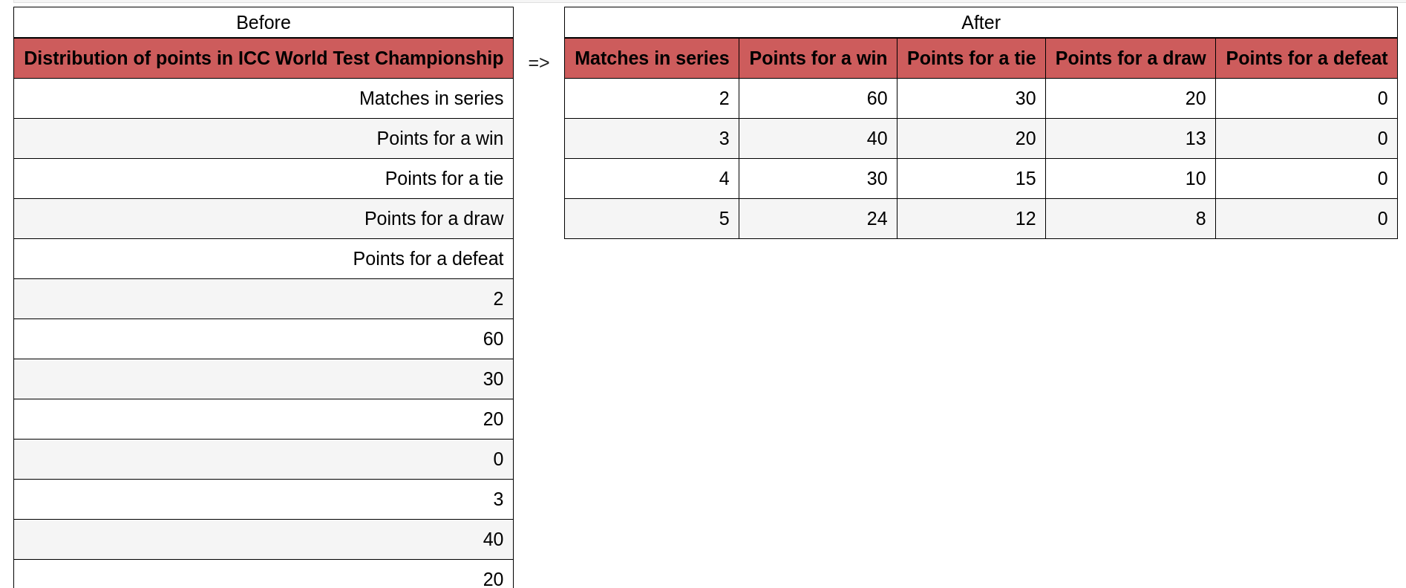
Task: Click the cell with value 15 in the tie column
Action: pos(971,178)
